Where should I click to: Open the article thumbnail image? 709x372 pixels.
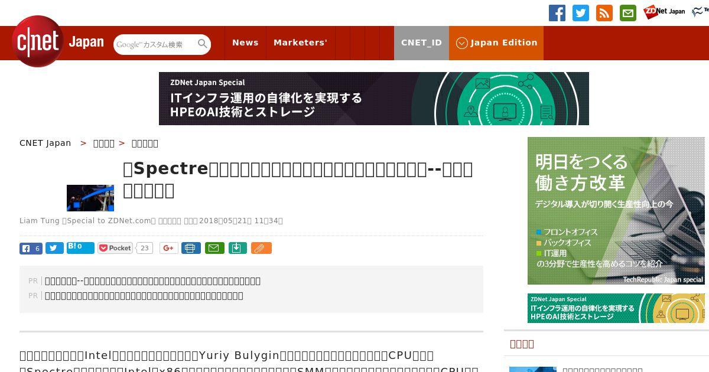click(90, 198)
